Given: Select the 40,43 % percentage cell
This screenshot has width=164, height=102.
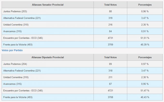Looking at the screenshot, I should (145, 97).
